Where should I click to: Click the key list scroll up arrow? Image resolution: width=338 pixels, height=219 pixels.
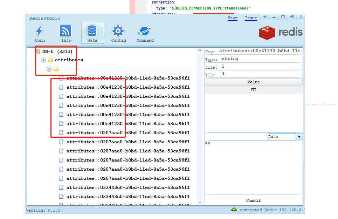200,50
